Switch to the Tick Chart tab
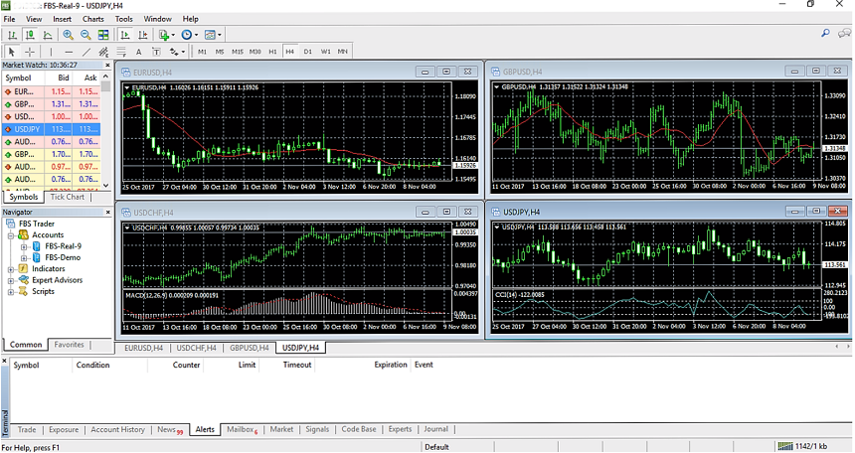 [68, 197]
